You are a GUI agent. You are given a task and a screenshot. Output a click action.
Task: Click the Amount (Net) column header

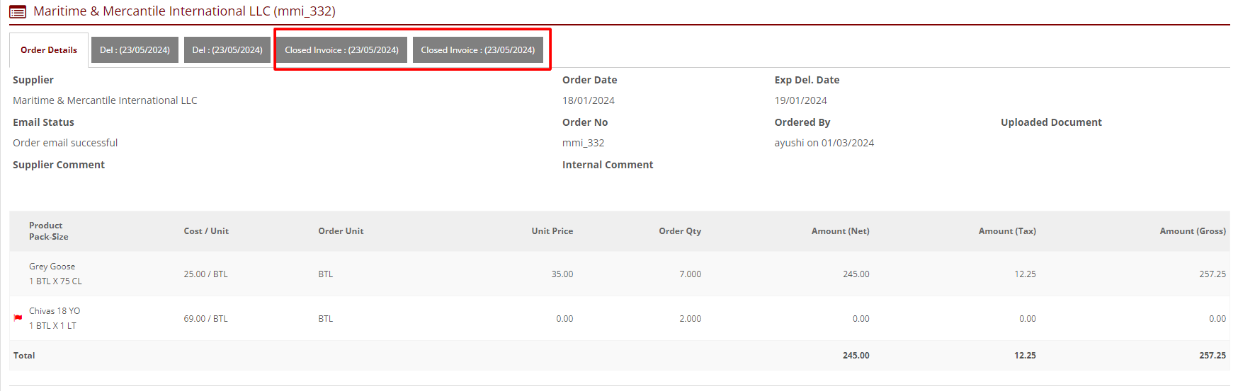coord(840,231)
